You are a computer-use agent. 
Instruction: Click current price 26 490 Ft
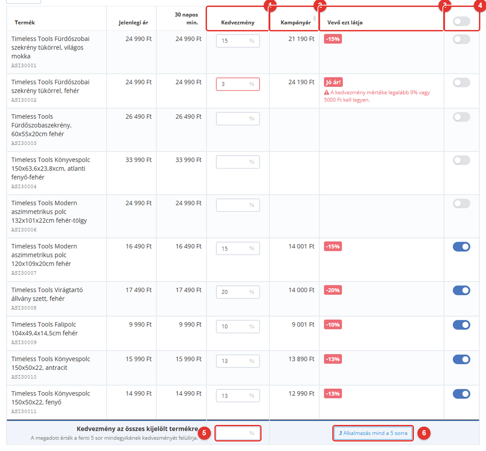click(139, 116)
